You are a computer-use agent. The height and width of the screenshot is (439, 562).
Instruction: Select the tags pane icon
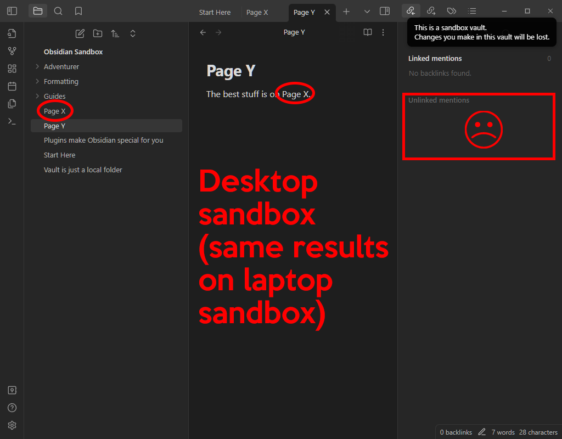pyautogui.click(x=452, y=11)
